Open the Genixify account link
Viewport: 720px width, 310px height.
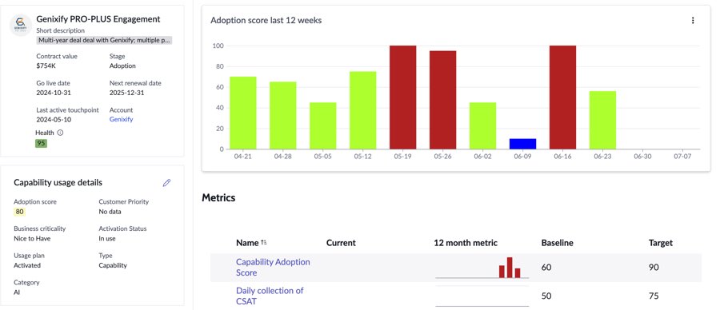point(122,119)
